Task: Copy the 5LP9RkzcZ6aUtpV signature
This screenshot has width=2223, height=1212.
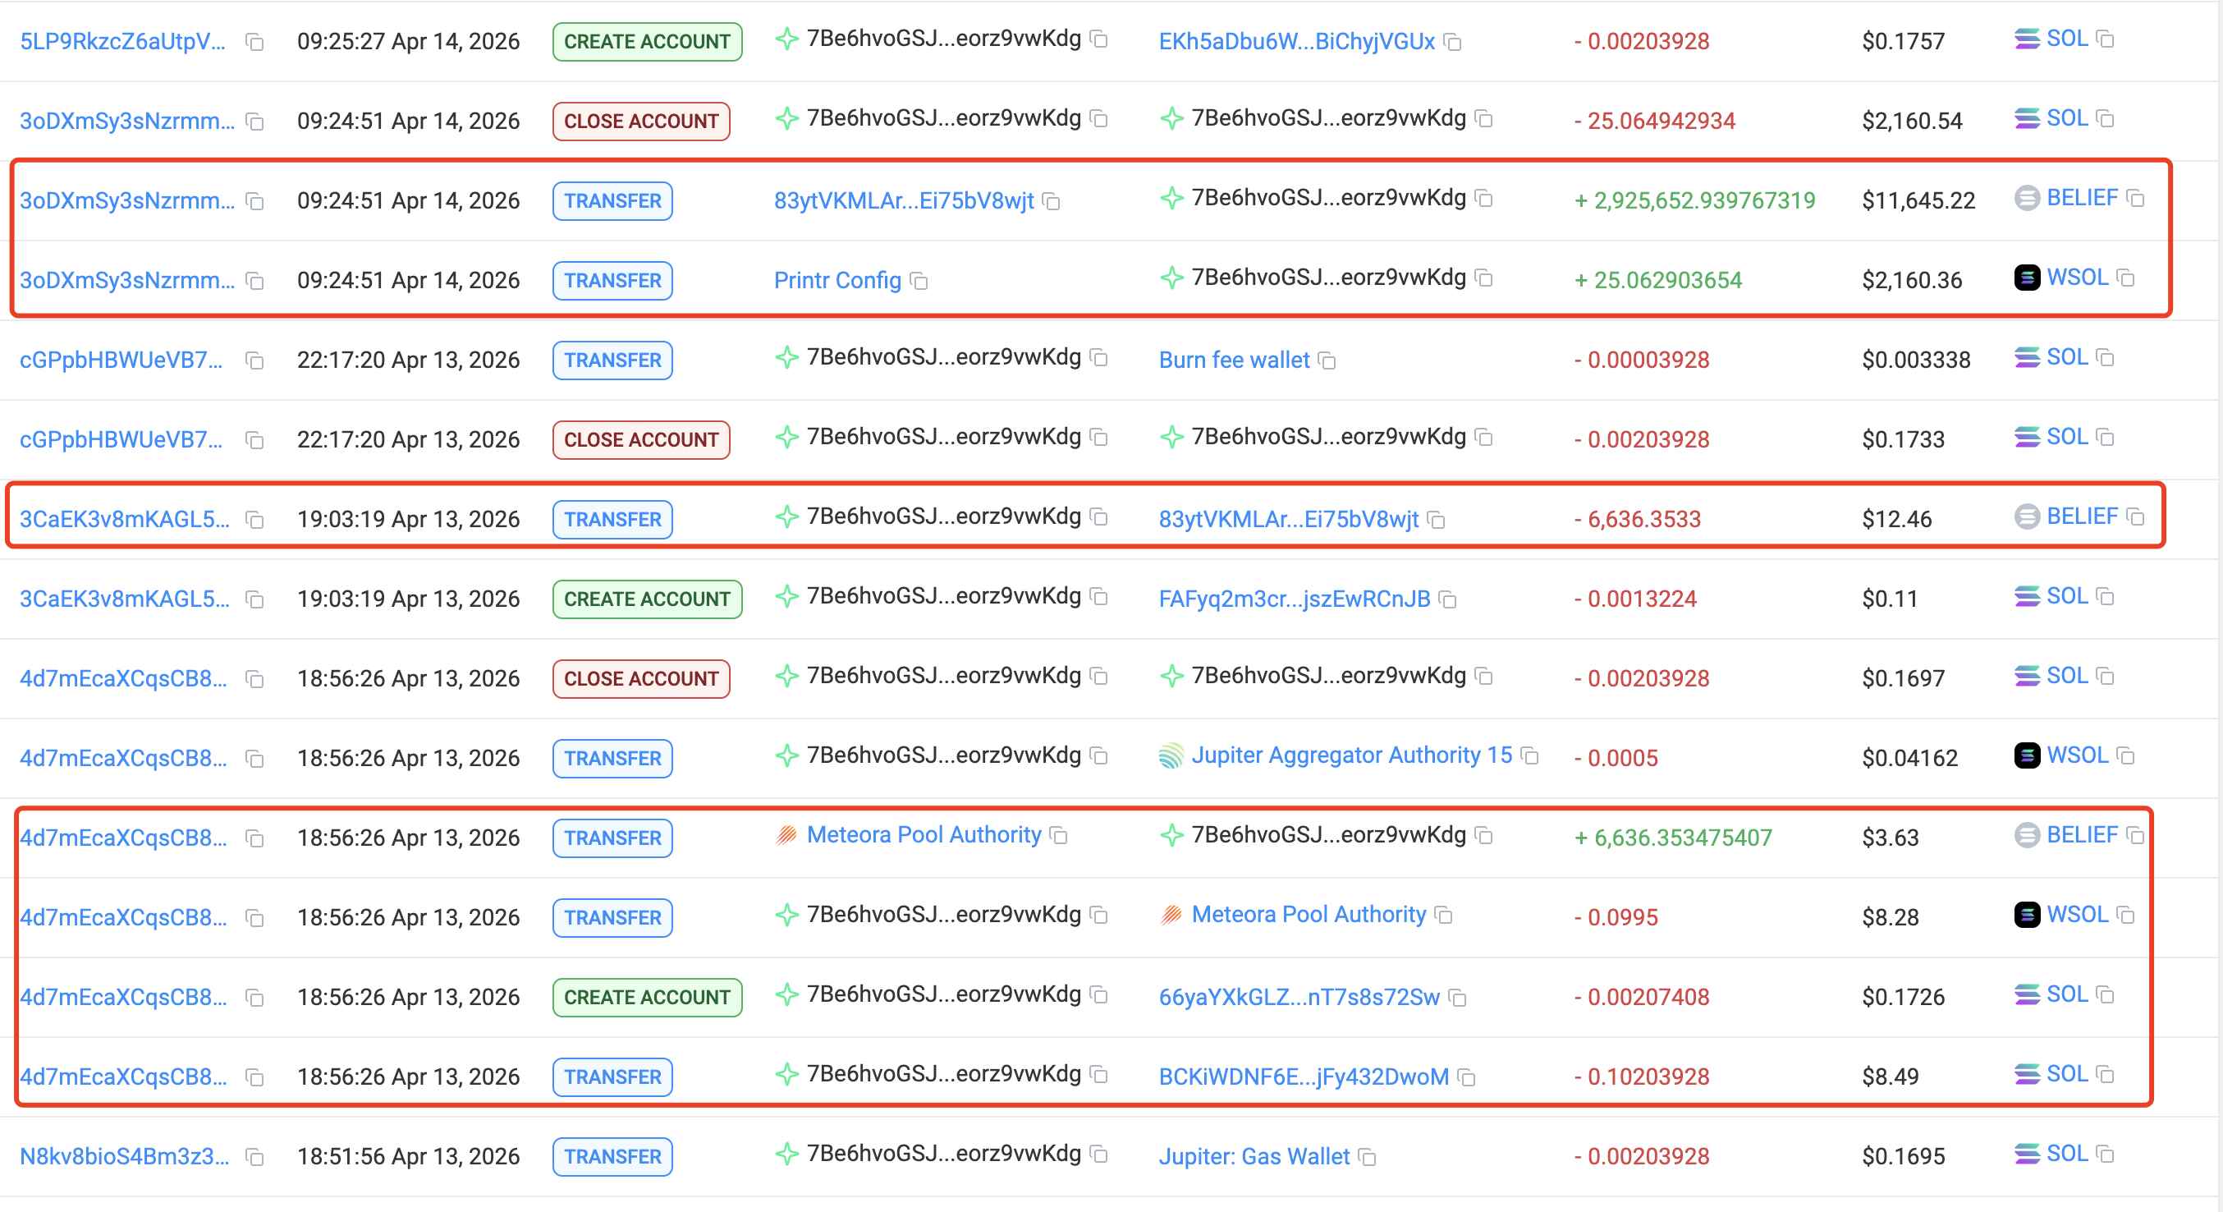Action: 254,43
